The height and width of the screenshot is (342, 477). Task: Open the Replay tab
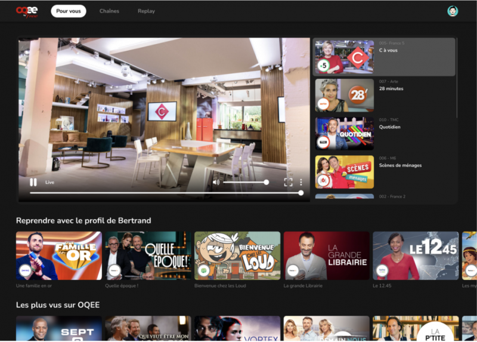click(x=146, y=11)
